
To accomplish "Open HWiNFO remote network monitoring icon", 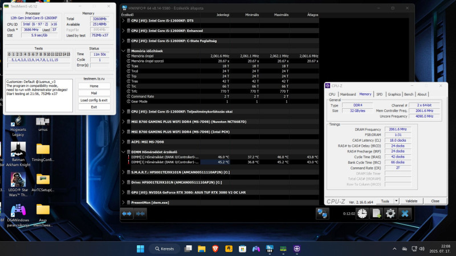I will (322, 214).
